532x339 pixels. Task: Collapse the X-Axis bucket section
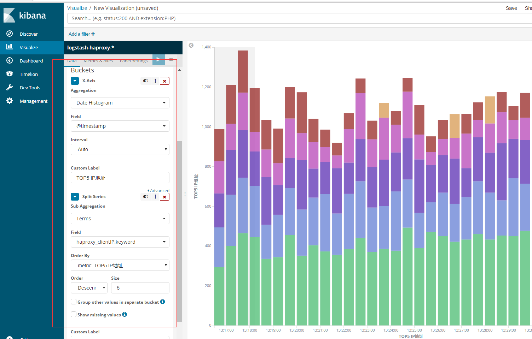pyautogui.click(x=75, y=81)
